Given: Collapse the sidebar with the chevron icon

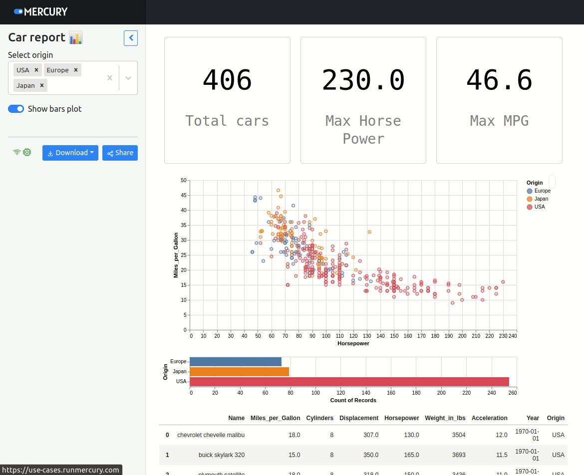Looking at the screenshot, I should tap(130, 38).
